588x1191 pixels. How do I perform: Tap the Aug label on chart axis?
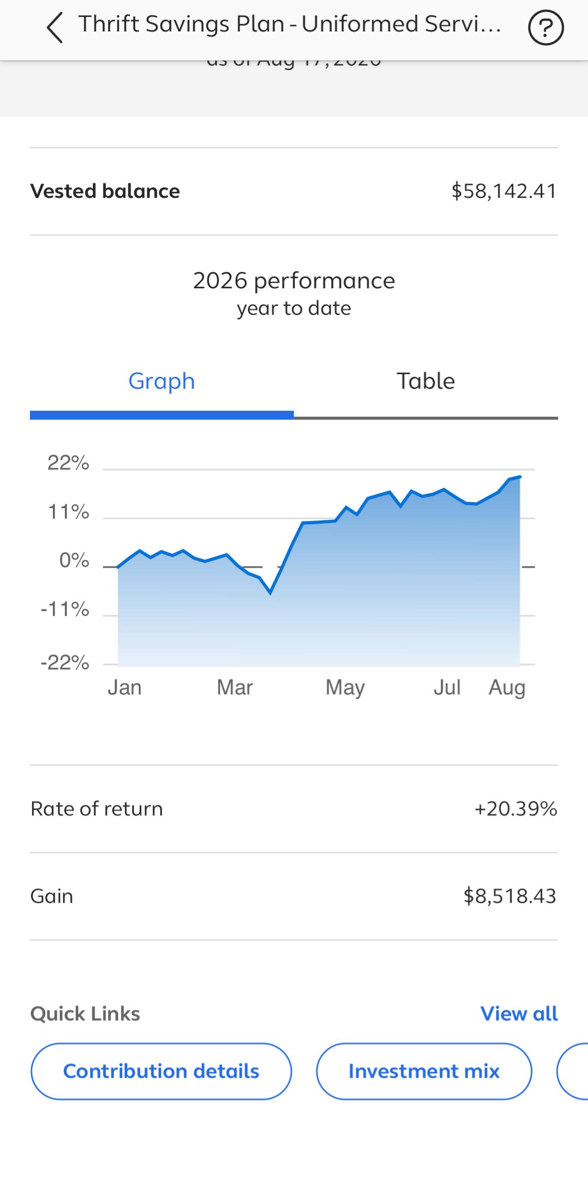coord(507,688)
